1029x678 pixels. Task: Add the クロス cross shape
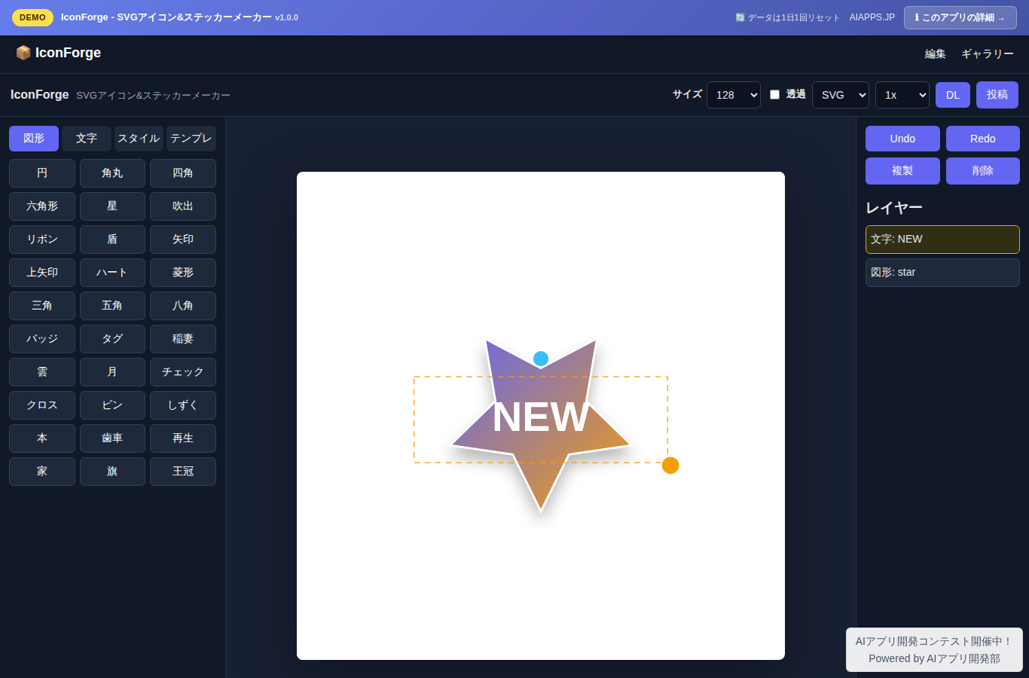click(x=42, y=405)
